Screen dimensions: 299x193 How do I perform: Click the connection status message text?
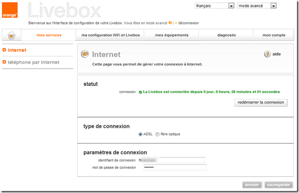(212, 92)
